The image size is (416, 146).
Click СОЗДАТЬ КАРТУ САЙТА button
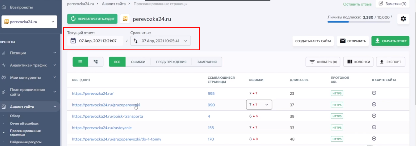click(313, 41)
